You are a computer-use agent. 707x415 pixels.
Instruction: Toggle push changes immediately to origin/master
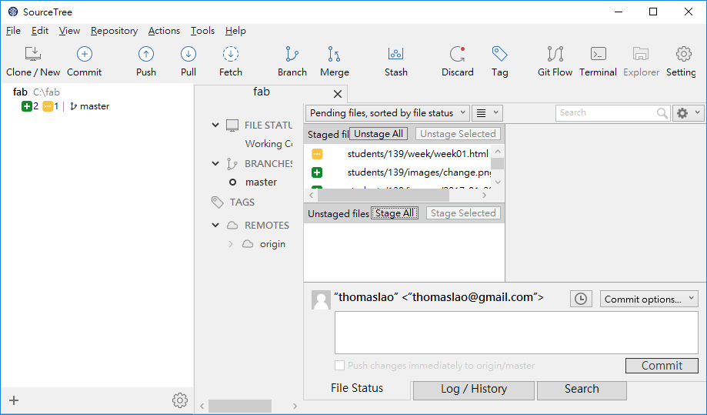click(x=339, y=366)
